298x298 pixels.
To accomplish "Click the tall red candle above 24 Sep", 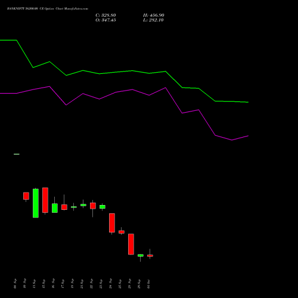I will [112, 223].
